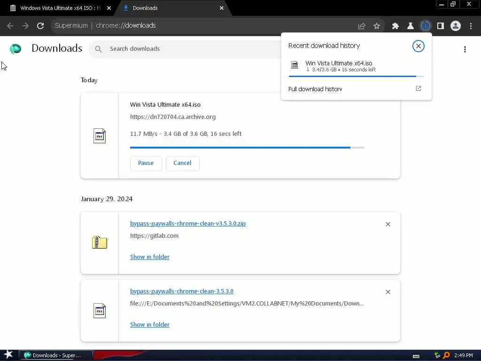Click the January 29, 2024 date heading
The height and width of the screenshot is (361, 481).
coord(107,199)
